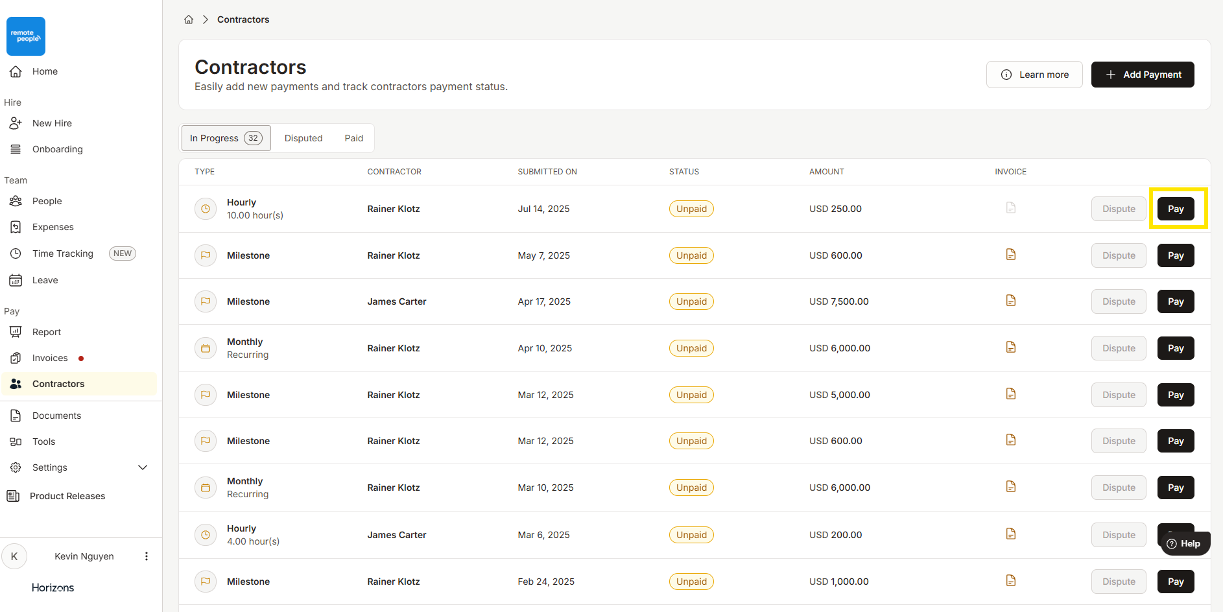Dispute the Apr 10, 2025 monthly payment
This screenshot has width=1223, height=612.
click(1119, 348)
